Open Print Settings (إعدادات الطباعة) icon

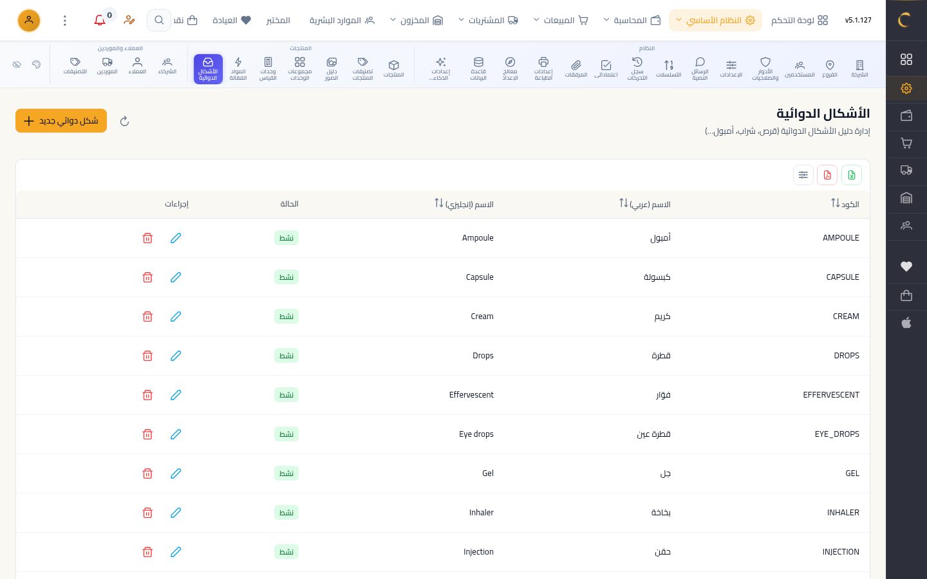[x=543, y=69]
